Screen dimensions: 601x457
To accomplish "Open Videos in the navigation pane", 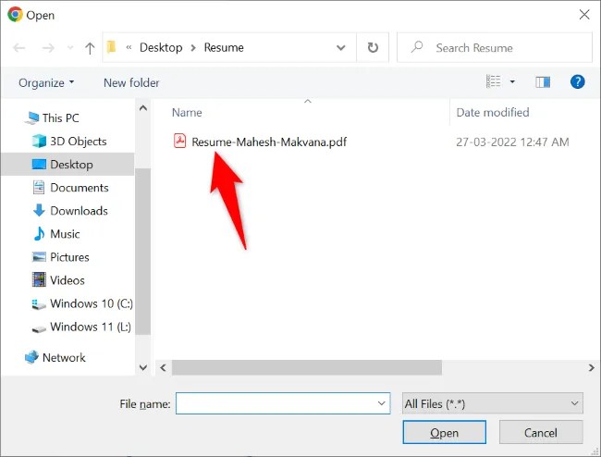I will tap(58, 280).
